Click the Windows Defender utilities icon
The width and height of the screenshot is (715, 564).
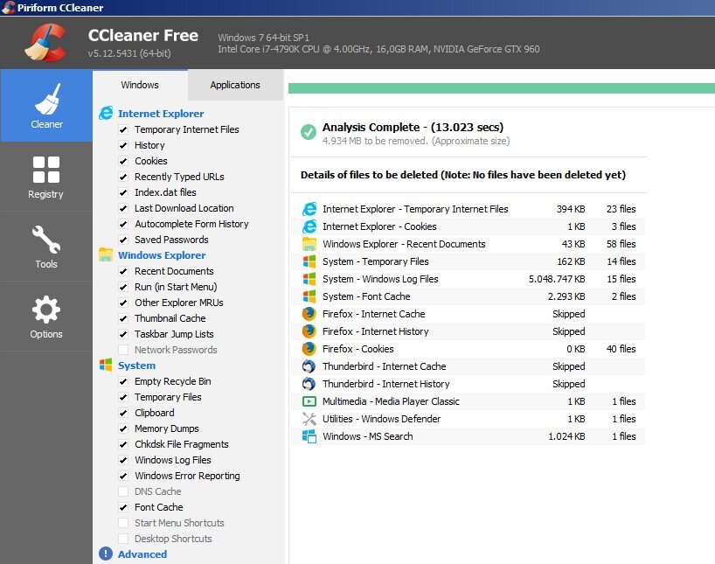(x=309, y=419)
